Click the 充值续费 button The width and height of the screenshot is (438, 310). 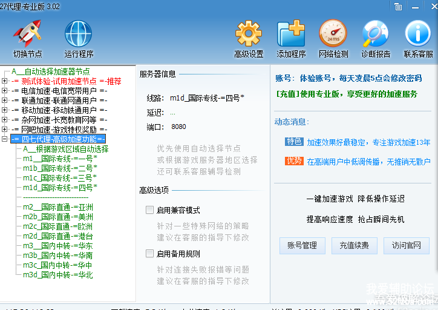(x=354, y=246)
